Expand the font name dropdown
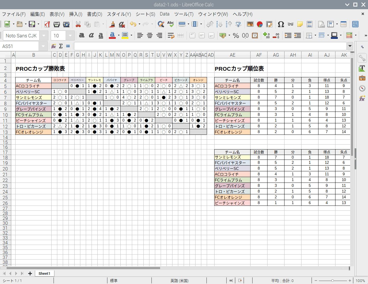This screenshot has height=284, width=368. [44, 36]
